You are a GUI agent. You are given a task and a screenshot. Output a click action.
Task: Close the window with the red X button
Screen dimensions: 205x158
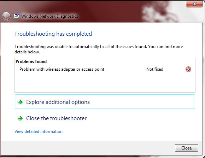pyautogui.click(x=194, y=4)
